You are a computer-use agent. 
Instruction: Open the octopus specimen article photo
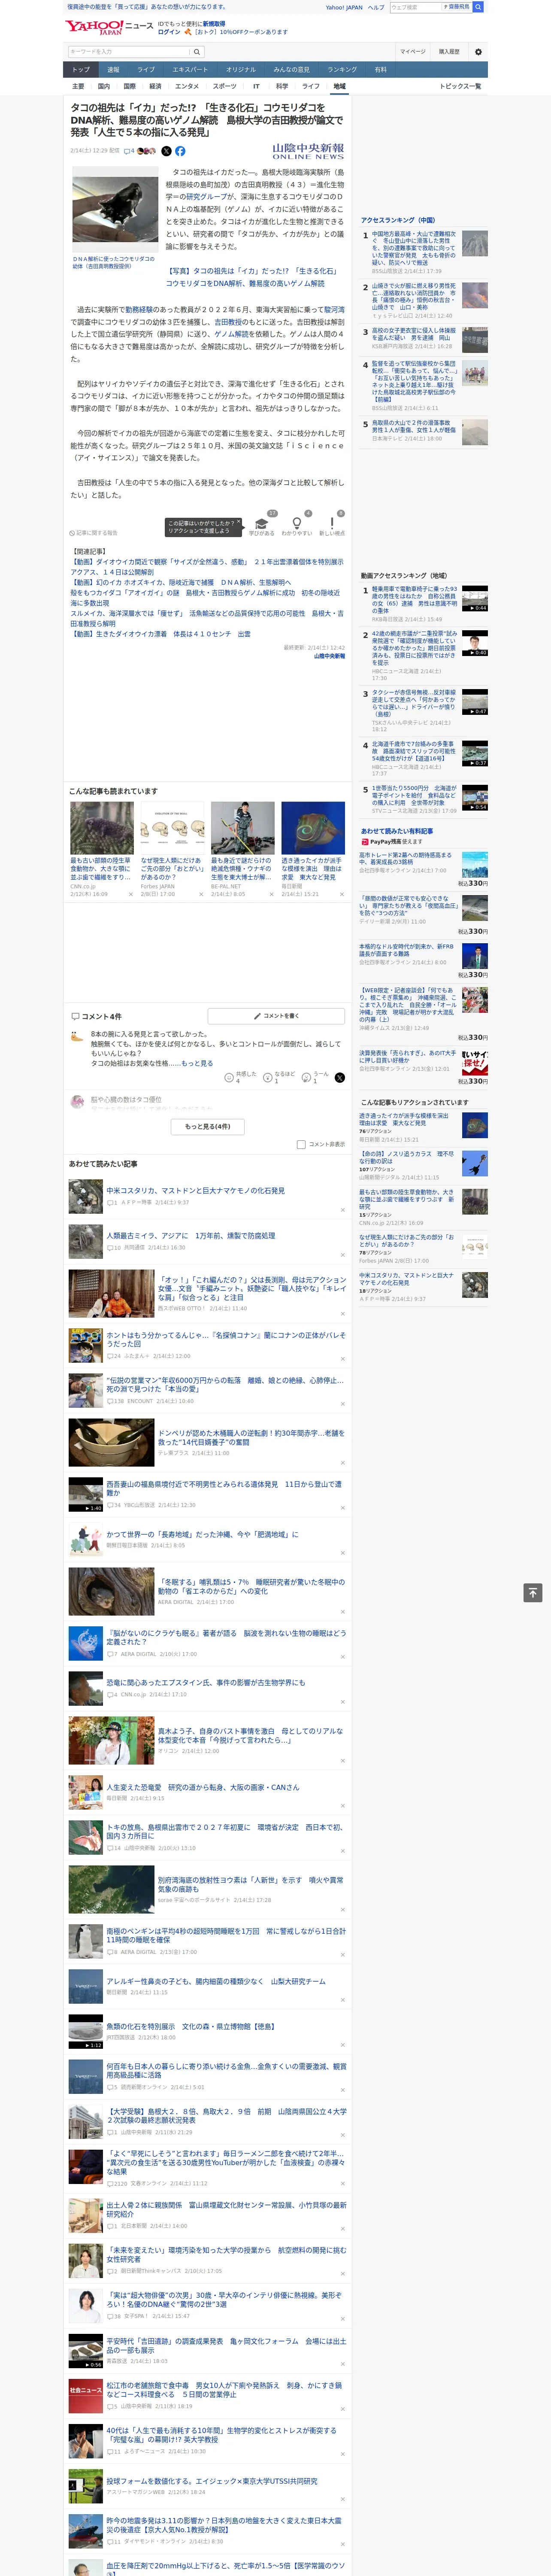point(115,210)
